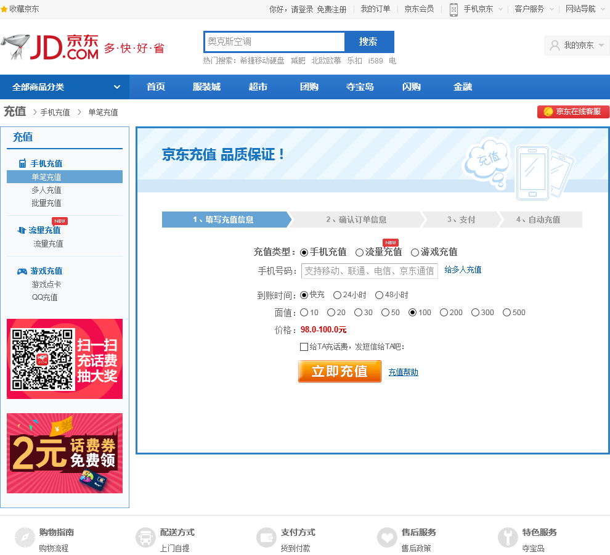Choose 24小时 arrival time
The height and width of the screenshot is (555, 610).
337,295
